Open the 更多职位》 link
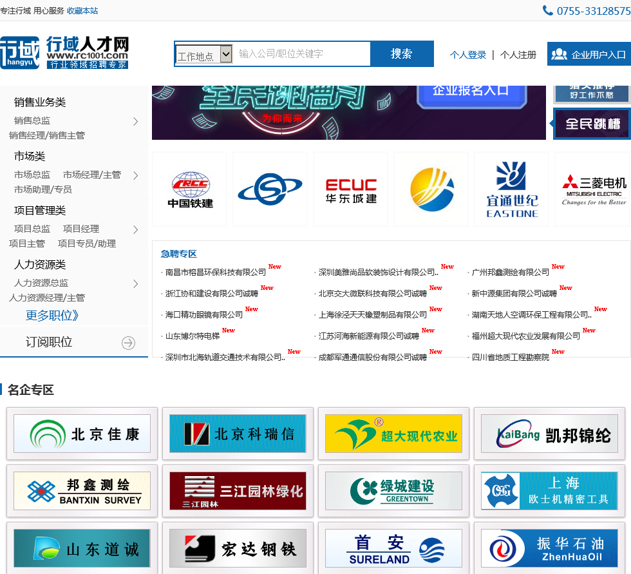631x574 pixels. [x=52, y=315]
